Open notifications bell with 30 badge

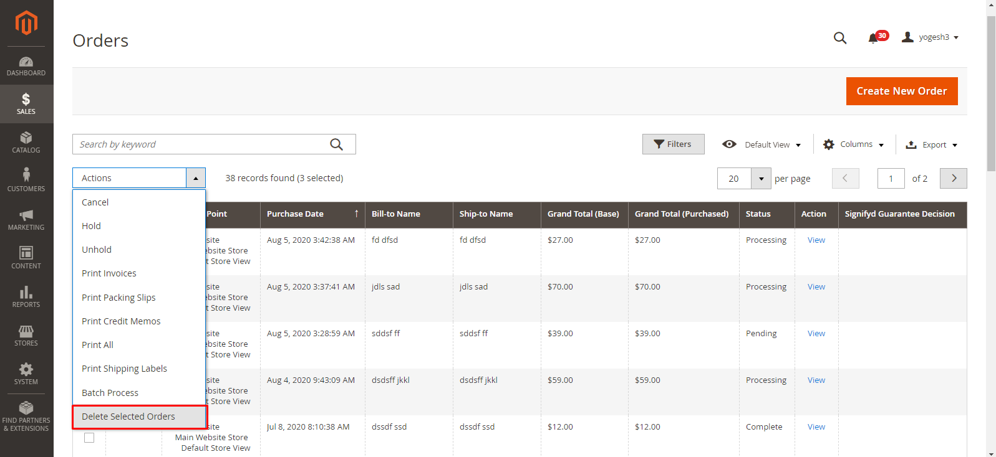(x=878, y=37)
